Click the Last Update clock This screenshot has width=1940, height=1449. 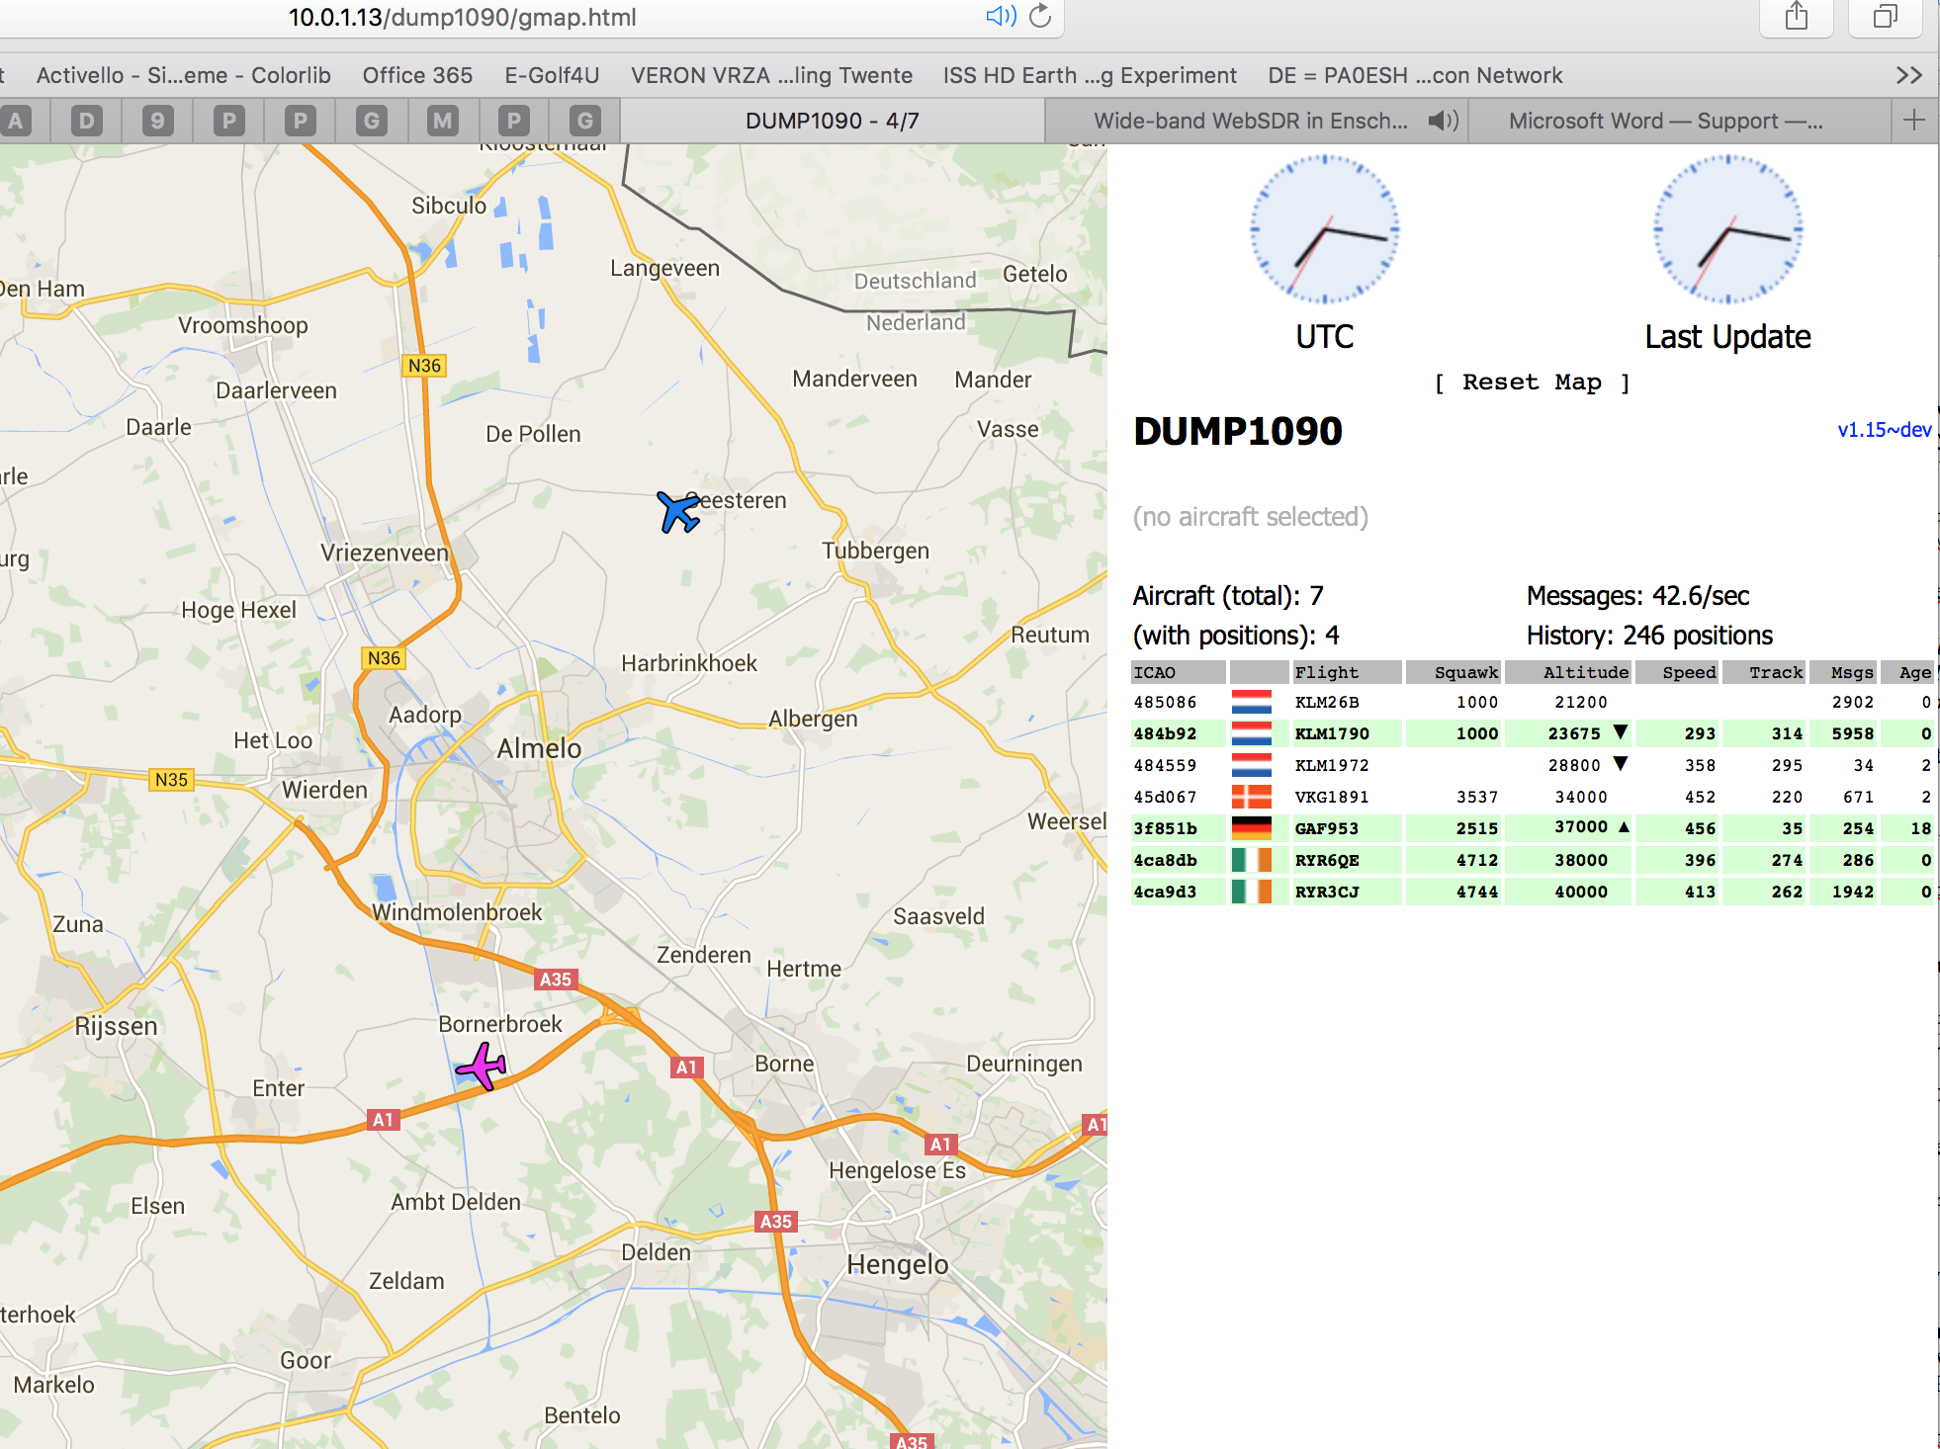(x=1727, y=228)
